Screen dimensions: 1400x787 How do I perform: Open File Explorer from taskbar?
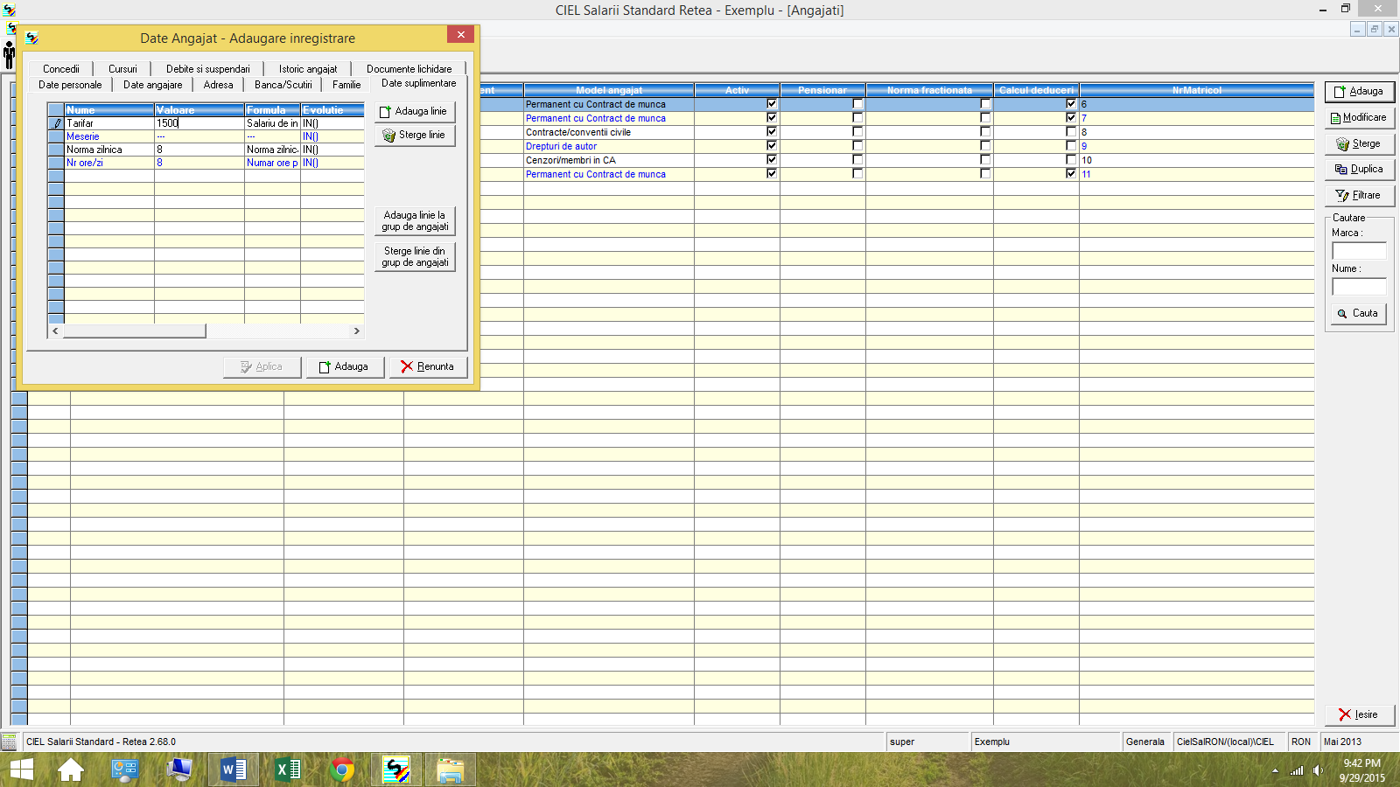pyautogui.click(x=450, y=770)
